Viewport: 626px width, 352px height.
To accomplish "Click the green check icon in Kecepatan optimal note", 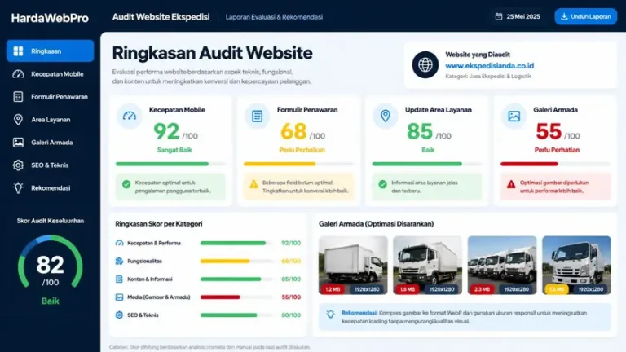I will 126,184.
